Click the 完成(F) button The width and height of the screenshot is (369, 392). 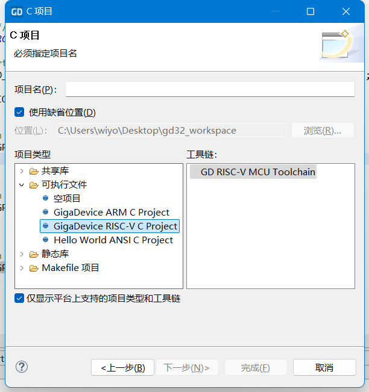coord(256,367)
